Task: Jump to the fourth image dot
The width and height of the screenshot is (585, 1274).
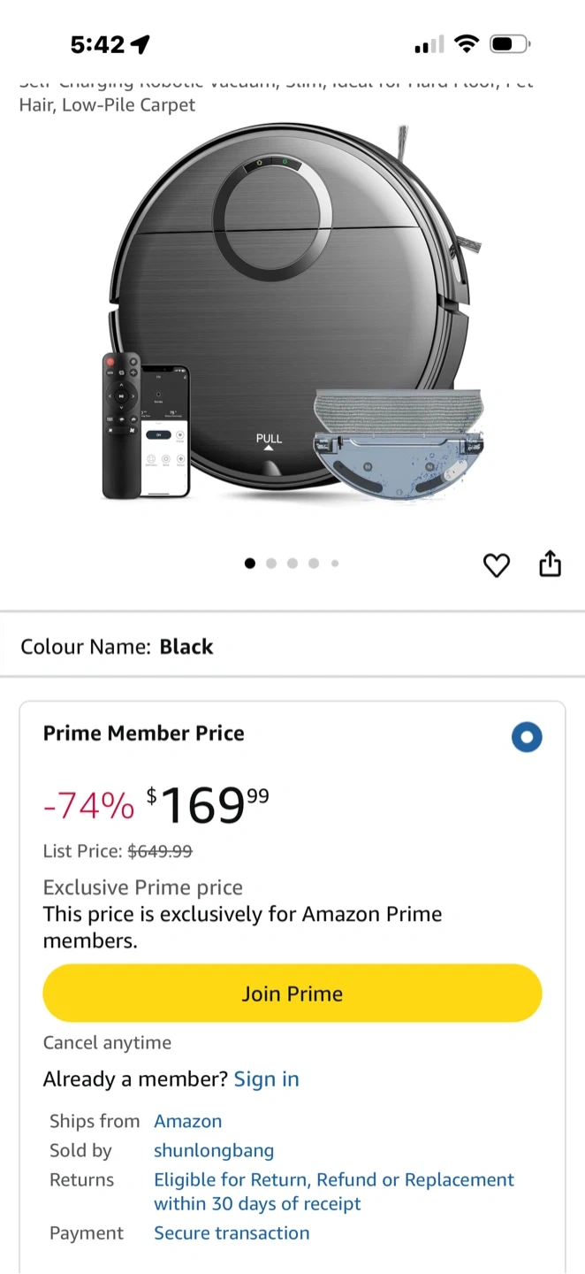Action: click(314, 564)
